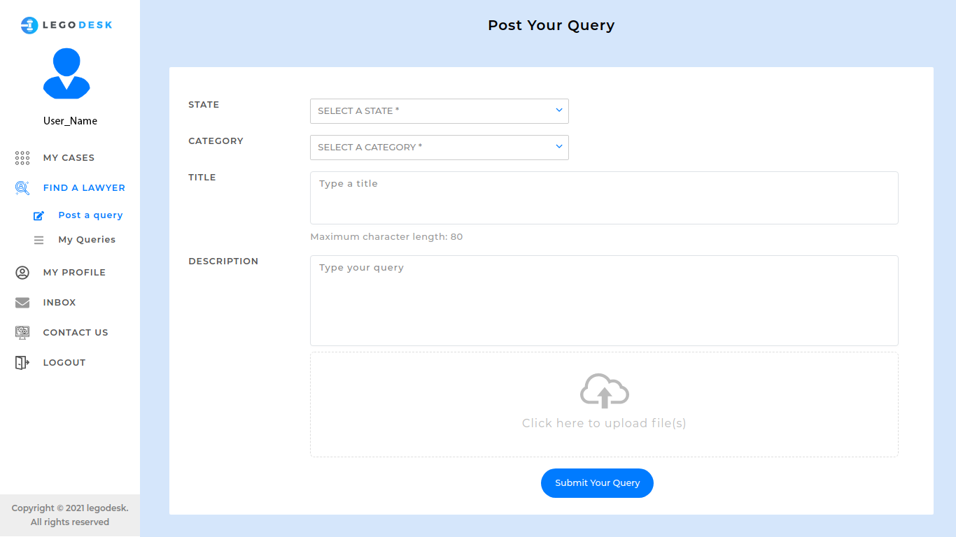Click the User_Name label
Screen dimensions: 956x537
70,121
